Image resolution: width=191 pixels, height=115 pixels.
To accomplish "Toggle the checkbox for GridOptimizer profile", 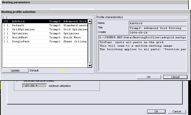I will (6, 29).
